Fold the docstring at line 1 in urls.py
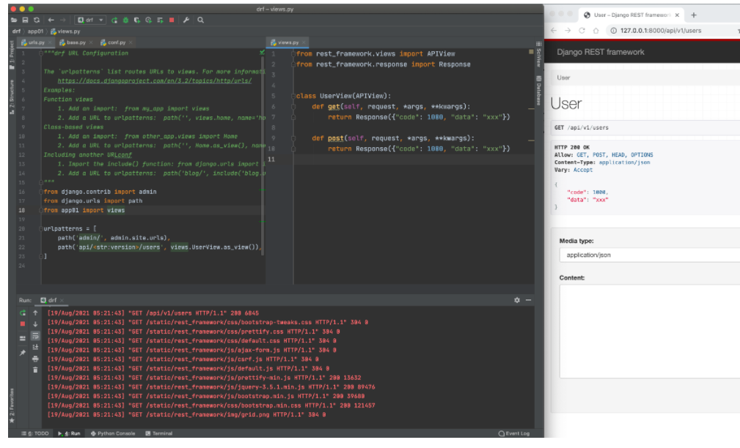This screenshot has width=740, height=448. [41, 53]
